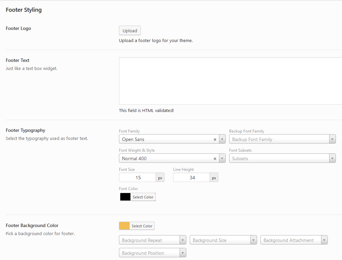Image resolution: width=342 pixels, height=260 pixels.
Task: Clear the Open Sans font family selection
Action: (215, 139)
